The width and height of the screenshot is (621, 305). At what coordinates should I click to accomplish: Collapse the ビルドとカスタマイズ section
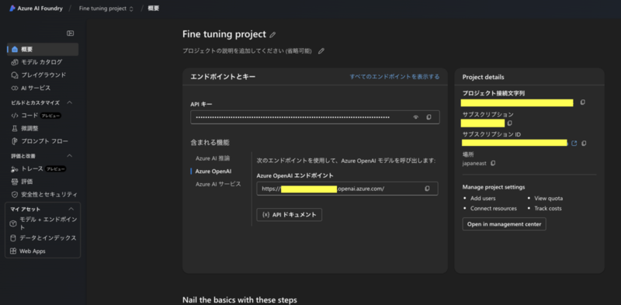(70, 102)
